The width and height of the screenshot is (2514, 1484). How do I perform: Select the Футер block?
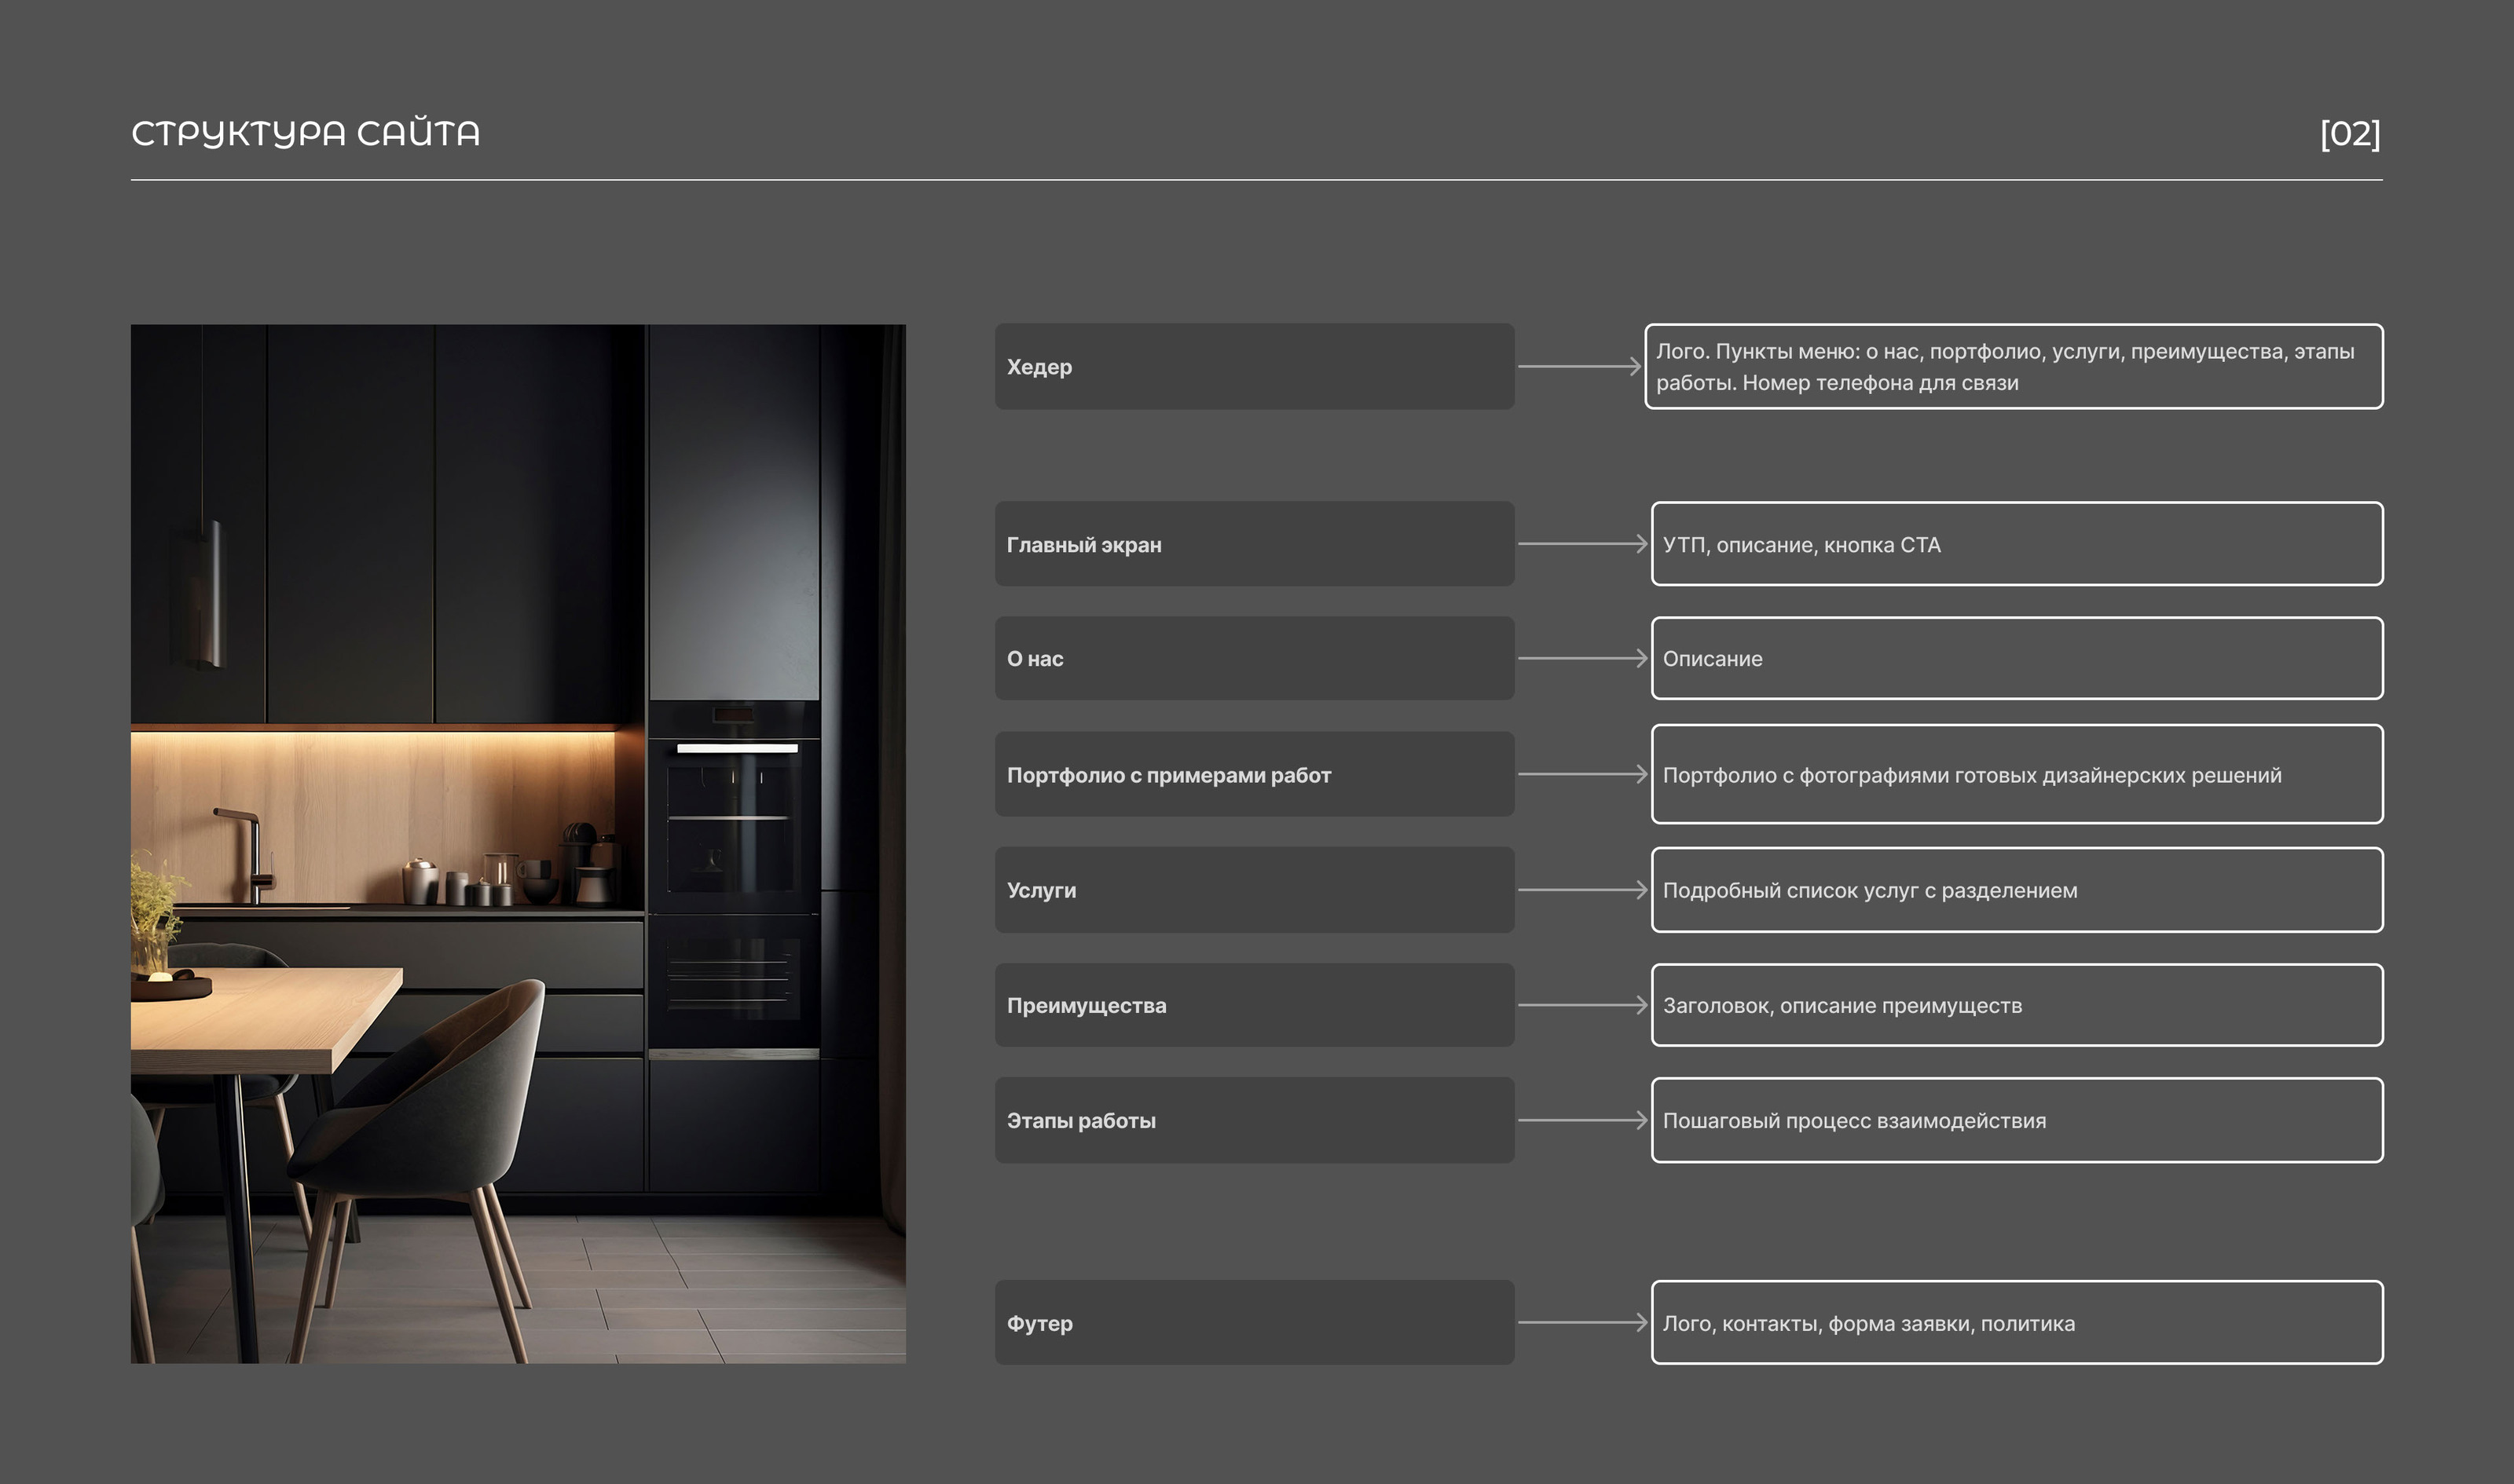coord(1254,1323)
